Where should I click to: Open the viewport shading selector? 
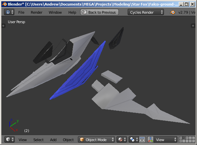[122, 139]
